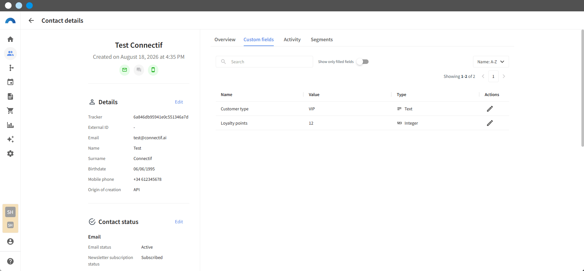This screenshot has width=584, height=271.
Task: Open the AI sparkles icon in sidebar
Action: coord(10,139)
